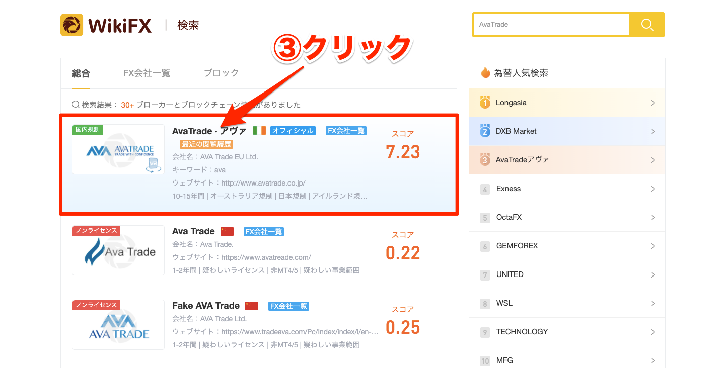The image size is (725, 368).
Task: Click the AvaTrade search input field
Action: coord(551,25)
